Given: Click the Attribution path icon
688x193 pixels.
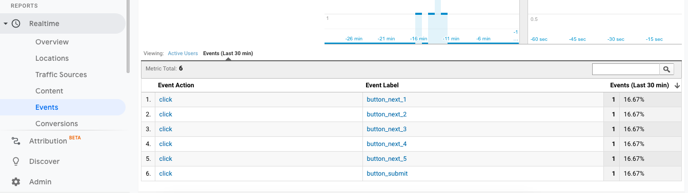Looking at the screenshot, I should [x=16, y=141].
